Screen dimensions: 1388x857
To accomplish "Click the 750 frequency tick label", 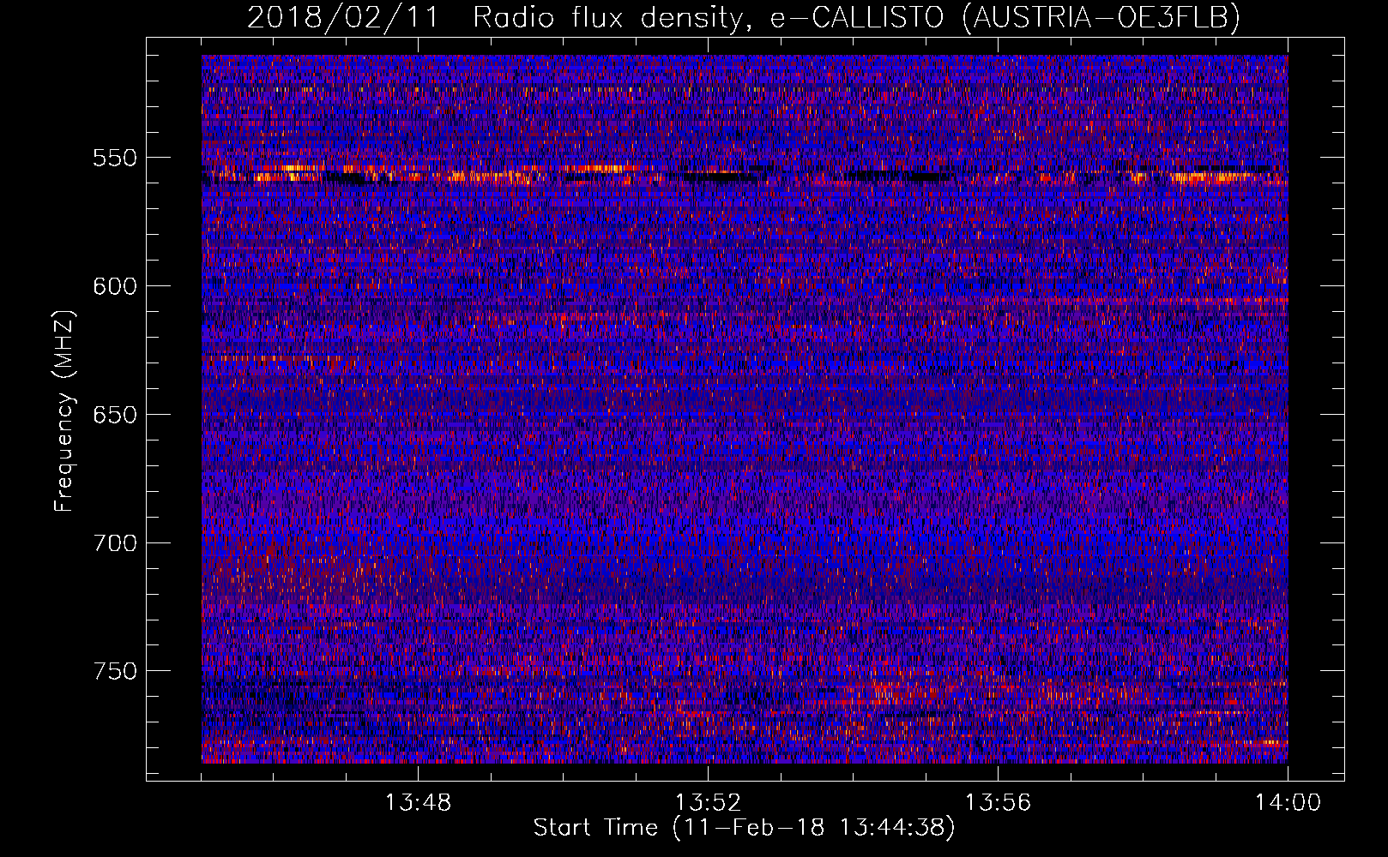I will tap(115, 671).
